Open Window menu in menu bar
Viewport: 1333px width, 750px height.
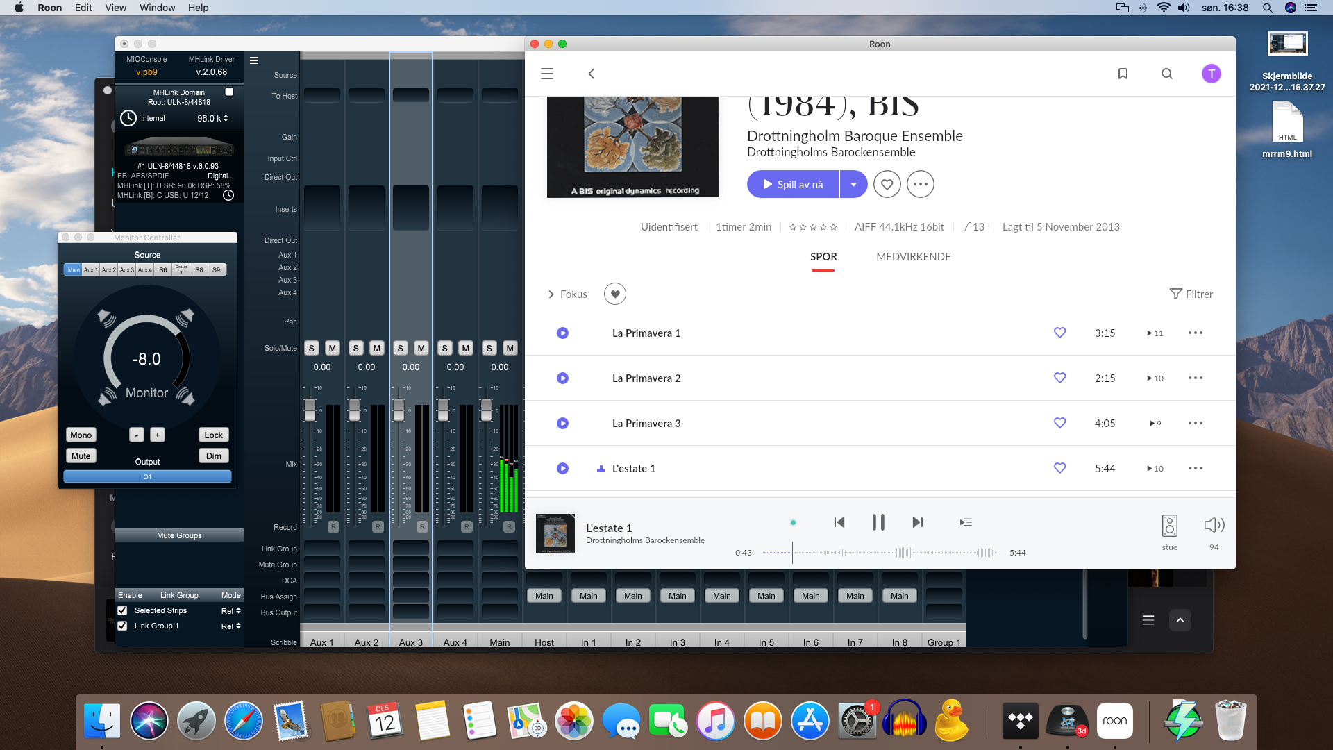(x=157, y=8)
